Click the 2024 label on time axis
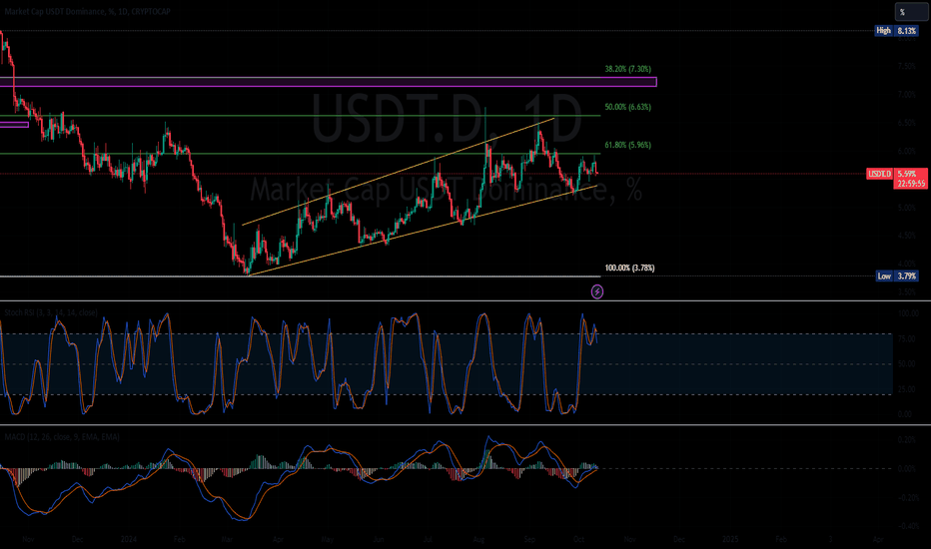 [x=128, y=539]
